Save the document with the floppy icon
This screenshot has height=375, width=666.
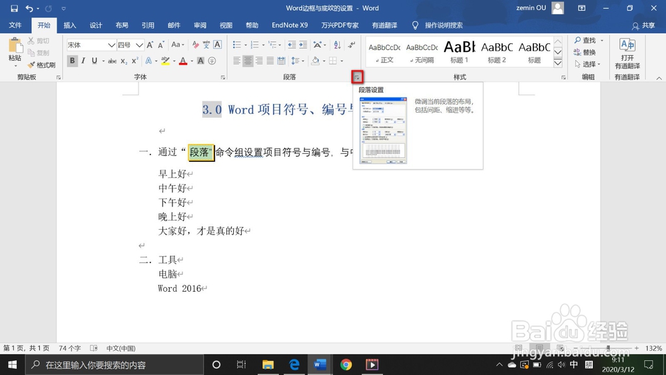coord(14,8)
